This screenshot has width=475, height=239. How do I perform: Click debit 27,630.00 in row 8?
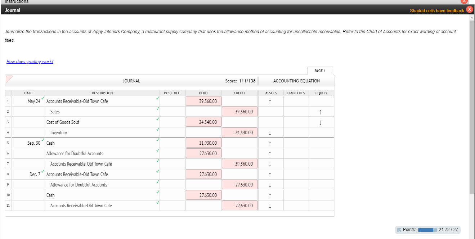[x=203, y=174]
